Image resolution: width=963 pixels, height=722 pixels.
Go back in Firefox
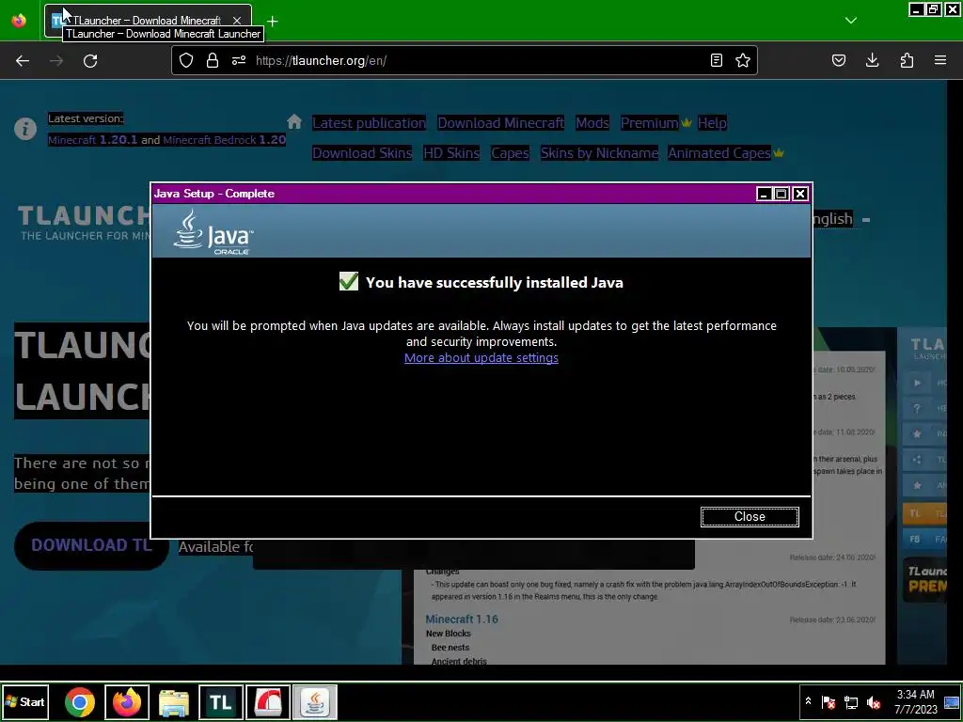click(23, 60)
